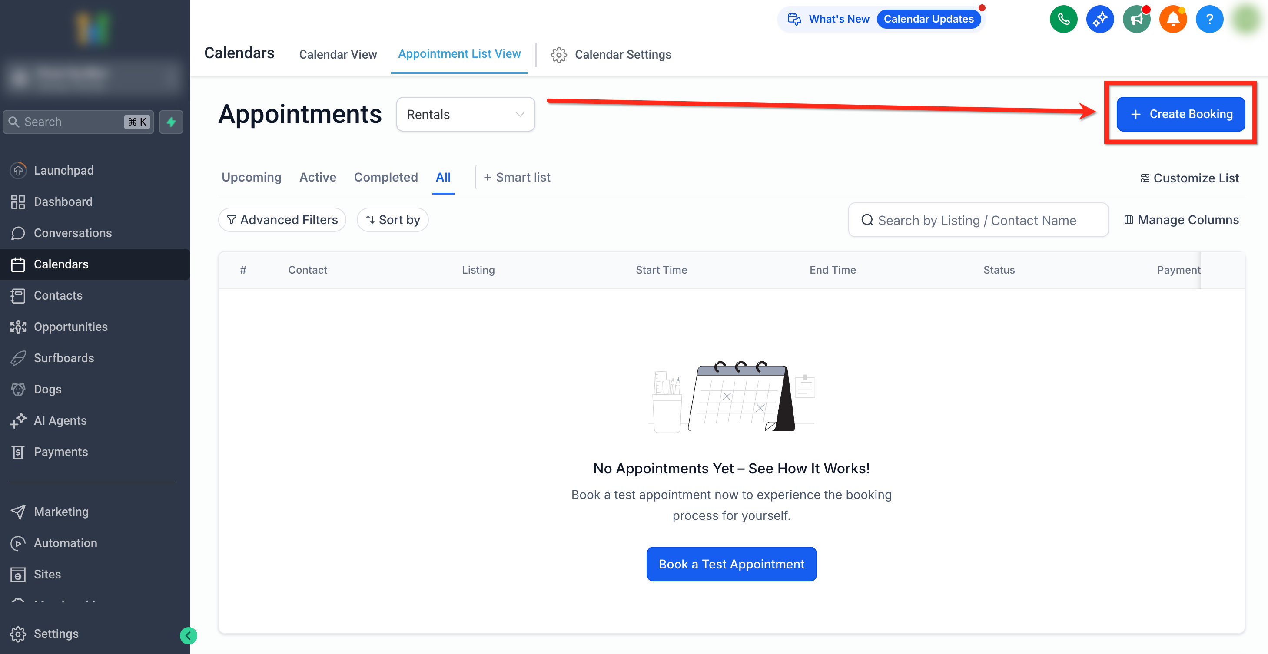Screen dimensions: 1268x654
Task: Open Surfboards in the sidebar
Action: pos(64,358)
